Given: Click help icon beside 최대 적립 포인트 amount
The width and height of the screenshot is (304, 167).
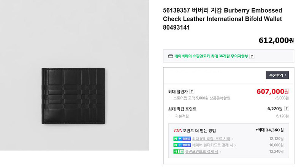Looking at the screenshot, I should click(287, 109).
